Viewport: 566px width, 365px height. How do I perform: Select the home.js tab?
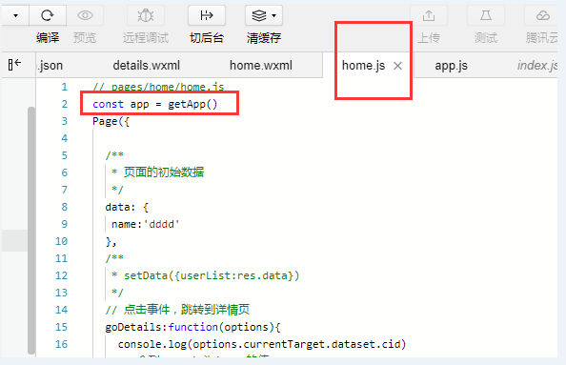[363, 66]
